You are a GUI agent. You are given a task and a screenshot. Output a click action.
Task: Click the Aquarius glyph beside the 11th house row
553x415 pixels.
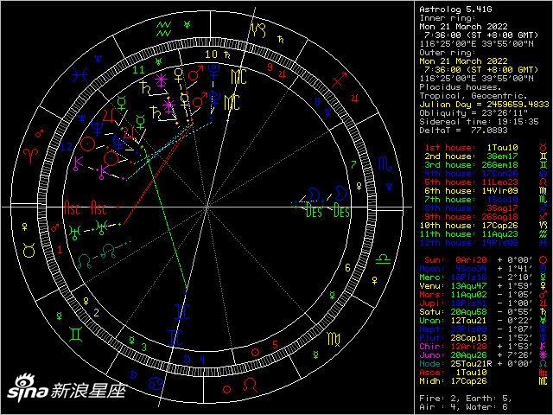pyautogui.click(x=543, y=234)
